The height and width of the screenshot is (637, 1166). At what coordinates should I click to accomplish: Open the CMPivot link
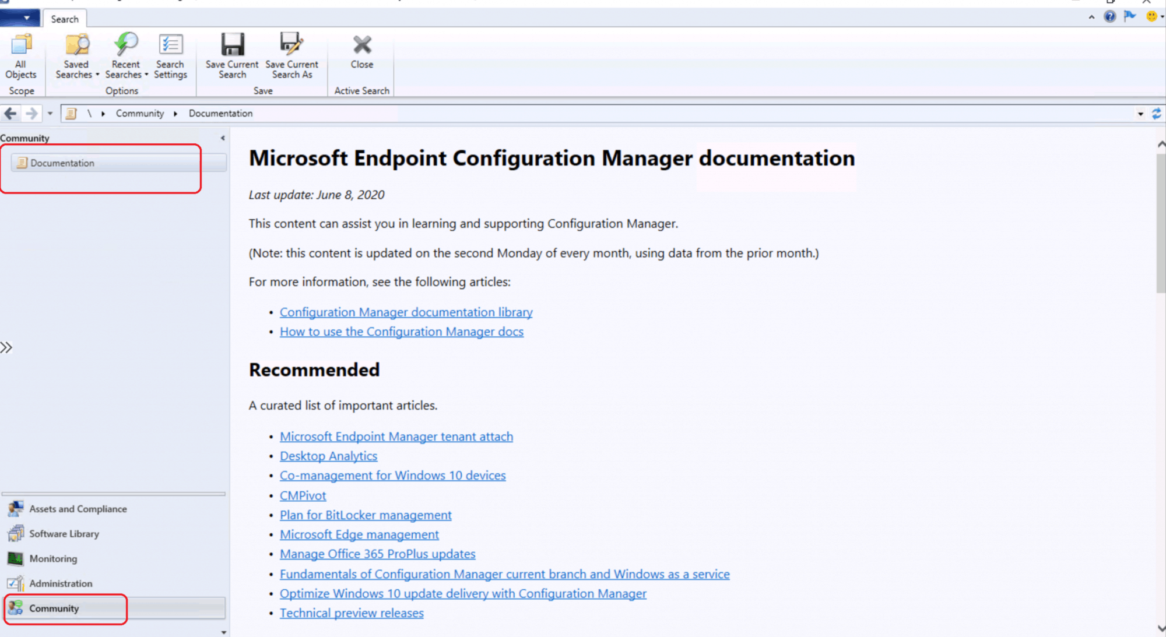303,495
